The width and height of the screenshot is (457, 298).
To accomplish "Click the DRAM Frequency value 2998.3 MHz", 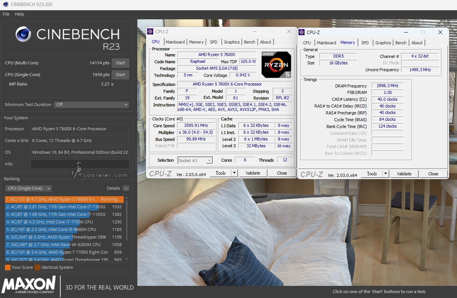I will coord(387,86).
